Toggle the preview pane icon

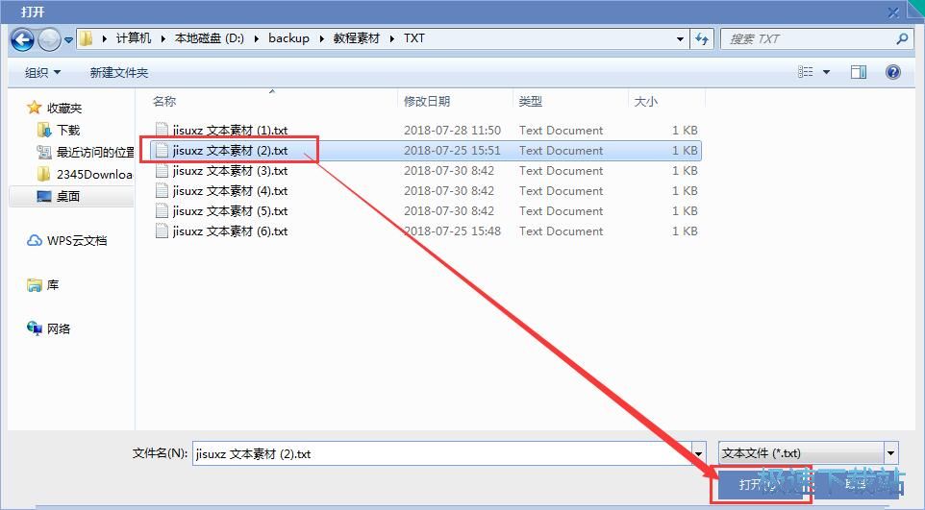pos(859,72)
